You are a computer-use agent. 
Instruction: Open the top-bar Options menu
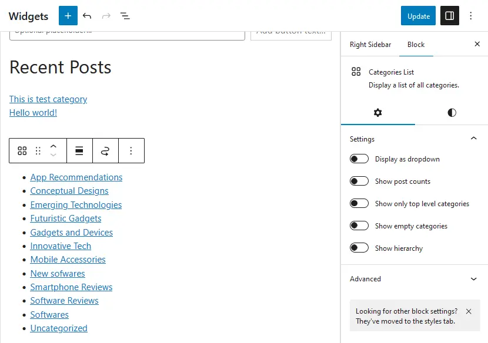click(470, 16)
